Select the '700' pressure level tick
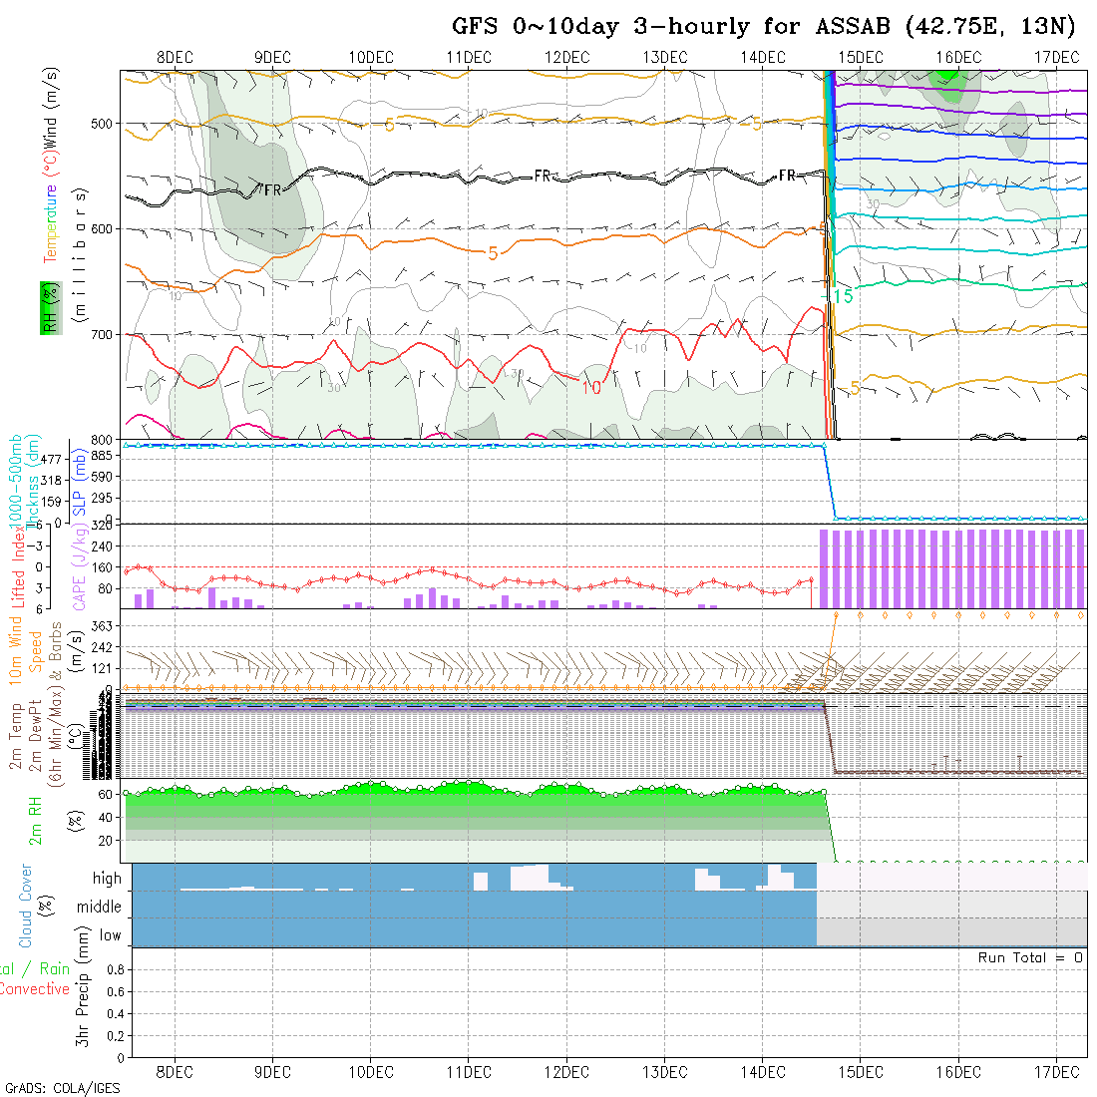Viewport: 1097px width, 1097px height. click(x=102, y=334)
